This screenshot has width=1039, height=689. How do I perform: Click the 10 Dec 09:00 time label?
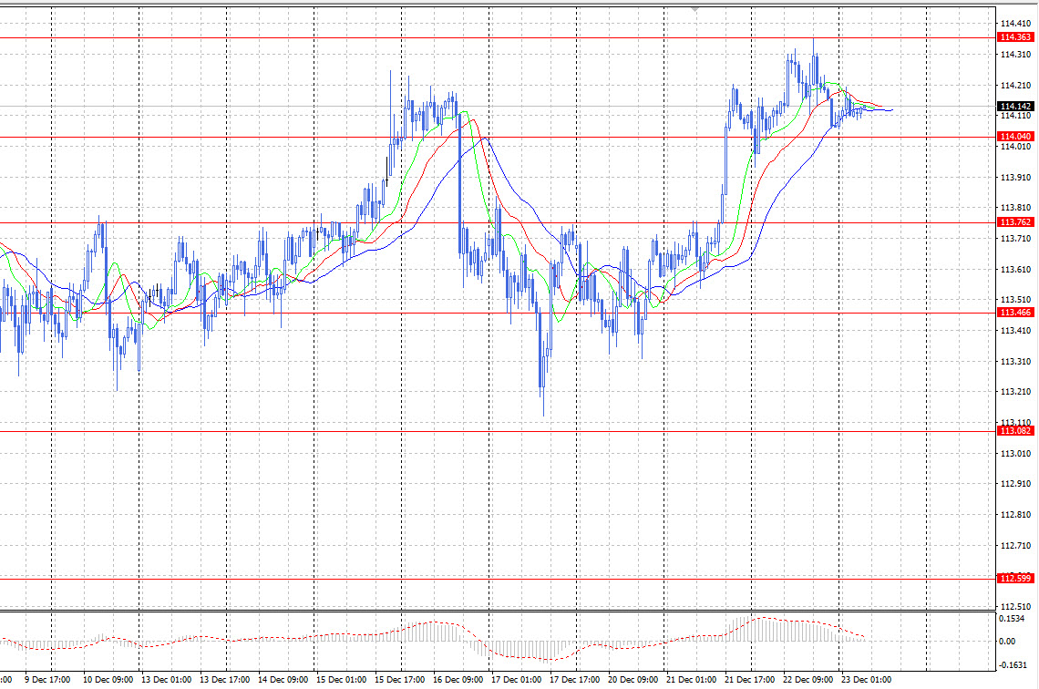(108, 680)
